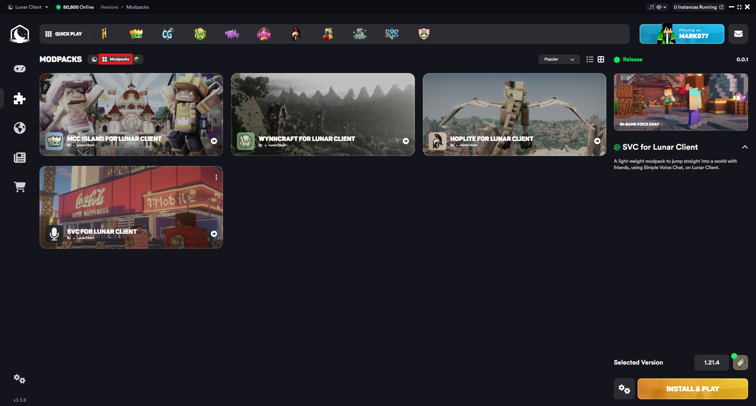
Task: Collapse the SVC for Lunar Client description
Action: point(745,147)
